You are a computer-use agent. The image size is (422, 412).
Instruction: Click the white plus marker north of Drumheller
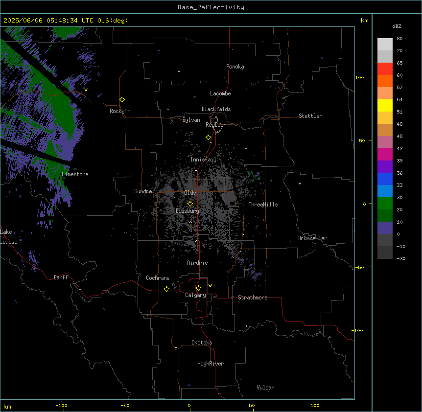[300, 183]
